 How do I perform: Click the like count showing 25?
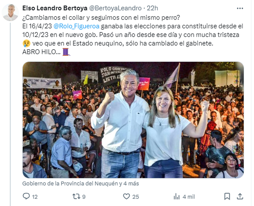(x=136, y=197)
